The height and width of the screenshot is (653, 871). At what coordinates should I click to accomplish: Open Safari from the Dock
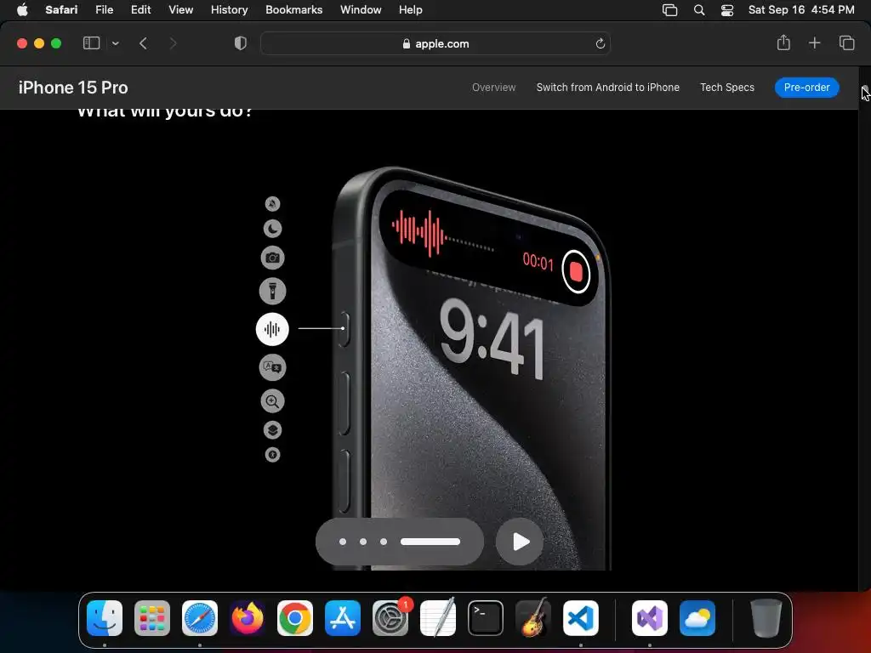click(200, 618)
